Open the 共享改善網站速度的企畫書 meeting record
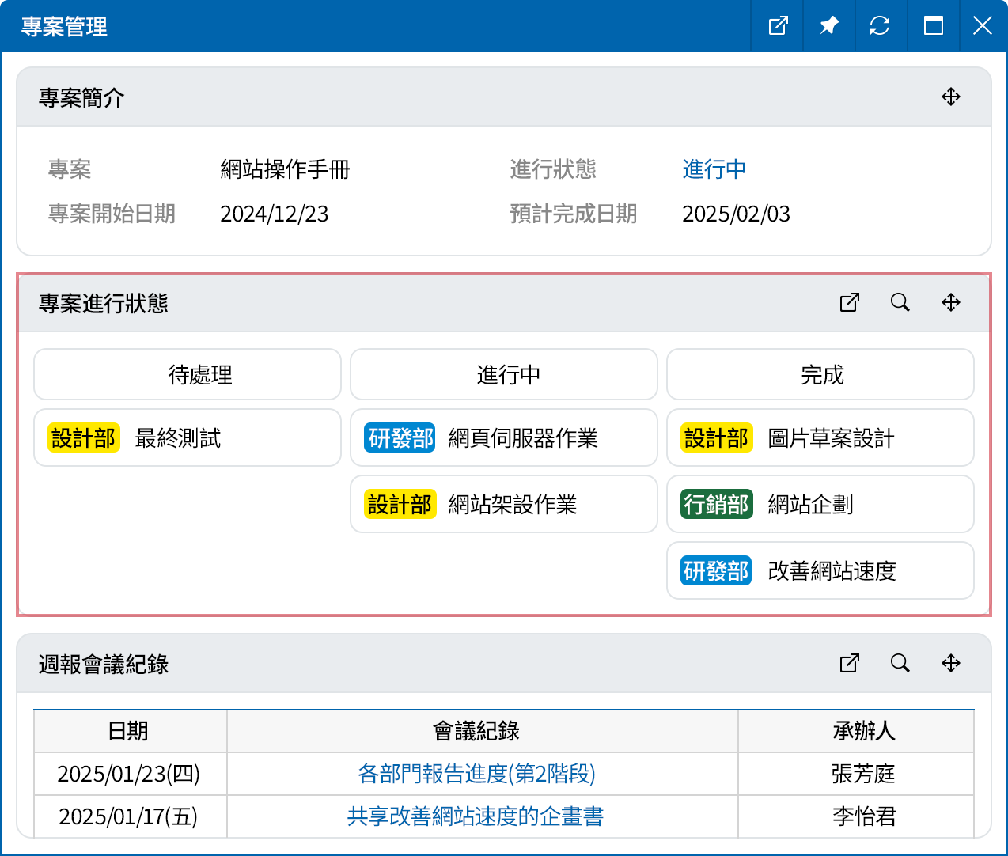This screenshot has height=856, width=1008. 475,816
